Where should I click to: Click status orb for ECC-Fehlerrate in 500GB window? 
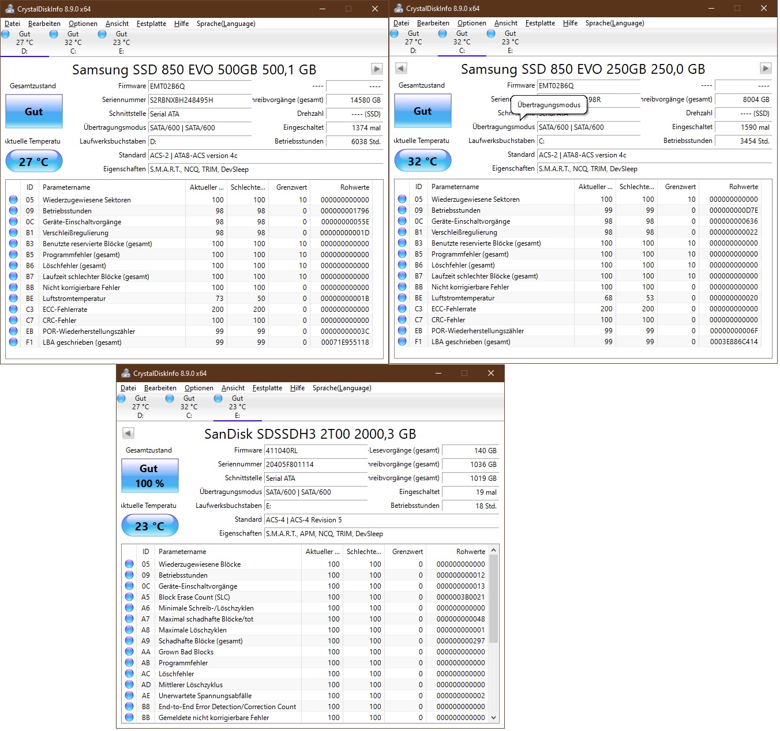click(x=13, y=310)
